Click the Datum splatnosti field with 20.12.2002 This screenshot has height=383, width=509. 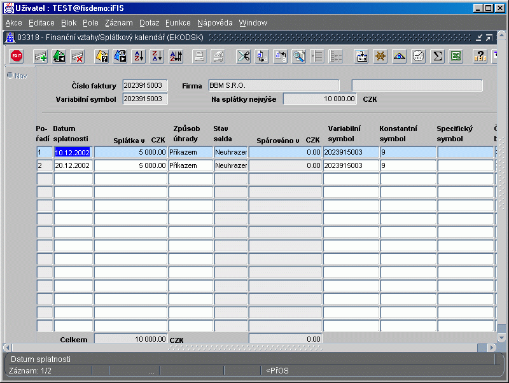(x=73, y=165)
